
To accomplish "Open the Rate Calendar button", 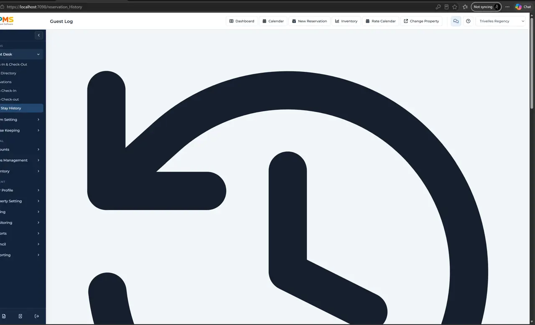I will point(381,21).
